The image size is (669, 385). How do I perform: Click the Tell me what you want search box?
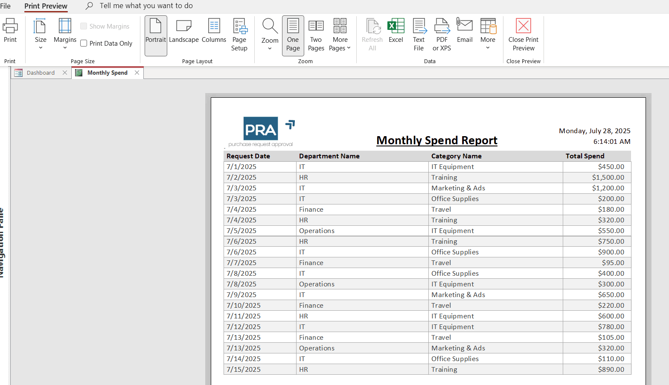[146, 6]
